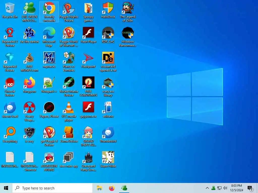Open the Windows Start menu

(6, 188)
